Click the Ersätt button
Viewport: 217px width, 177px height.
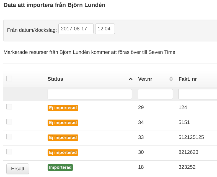click(x=18, y=169)
